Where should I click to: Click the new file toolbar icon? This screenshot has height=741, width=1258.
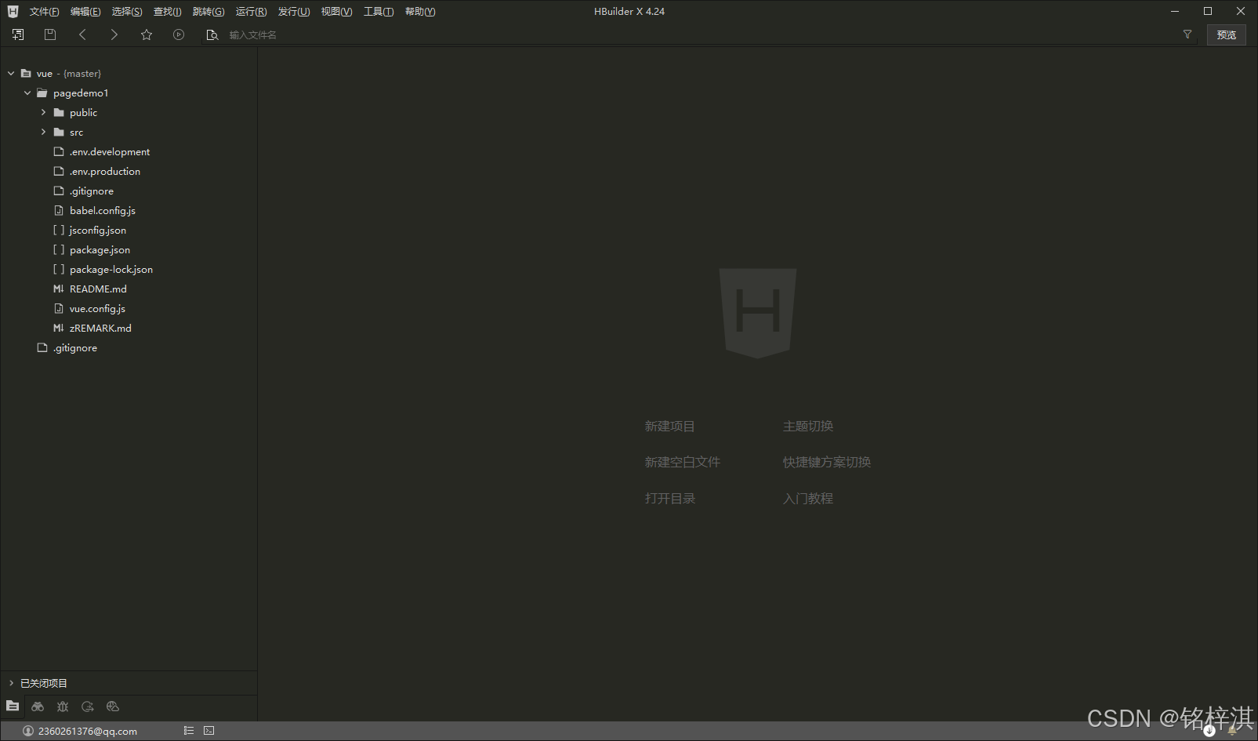pos(18,35)
